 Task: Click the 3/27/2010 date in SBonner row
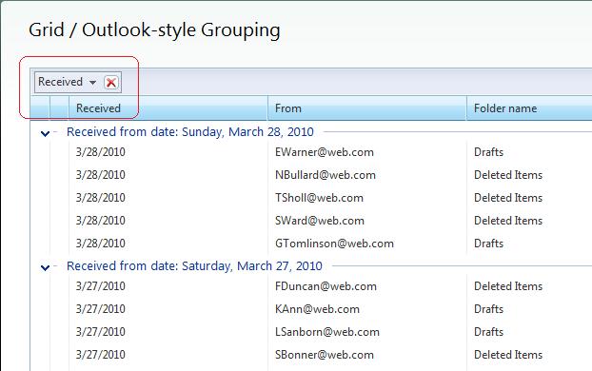pos(101,355)
